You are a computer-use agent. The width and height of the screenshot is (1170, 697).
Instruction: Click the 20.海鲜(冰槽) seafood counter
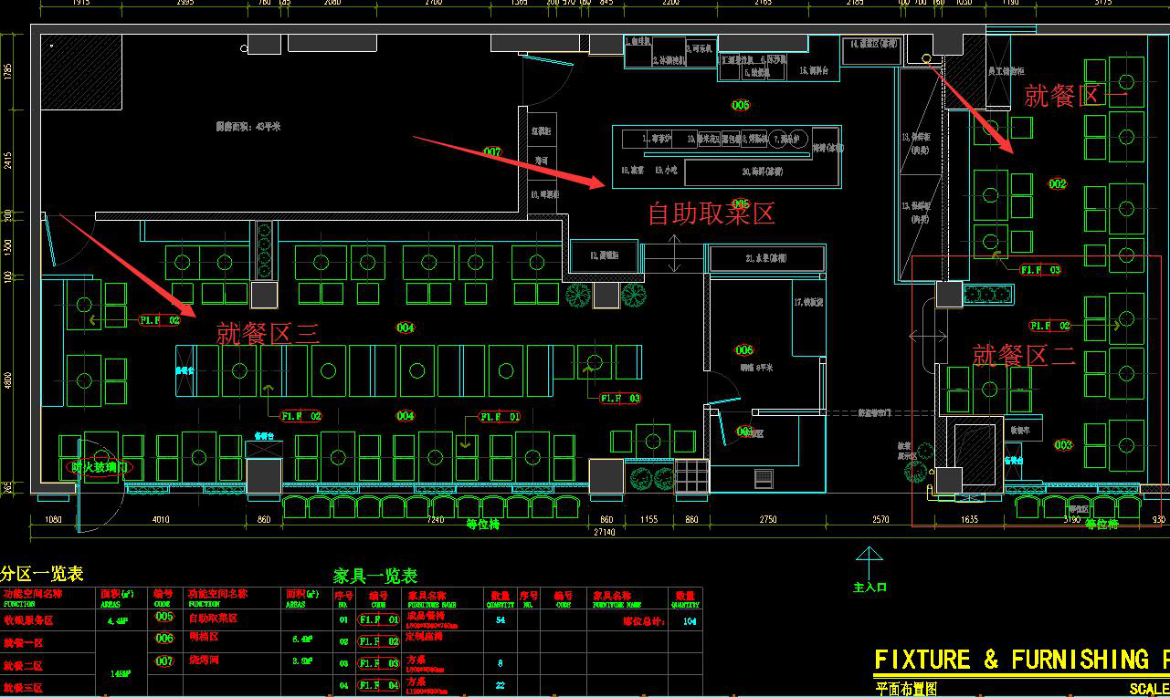pyautogui.click(x=762, y=172)
